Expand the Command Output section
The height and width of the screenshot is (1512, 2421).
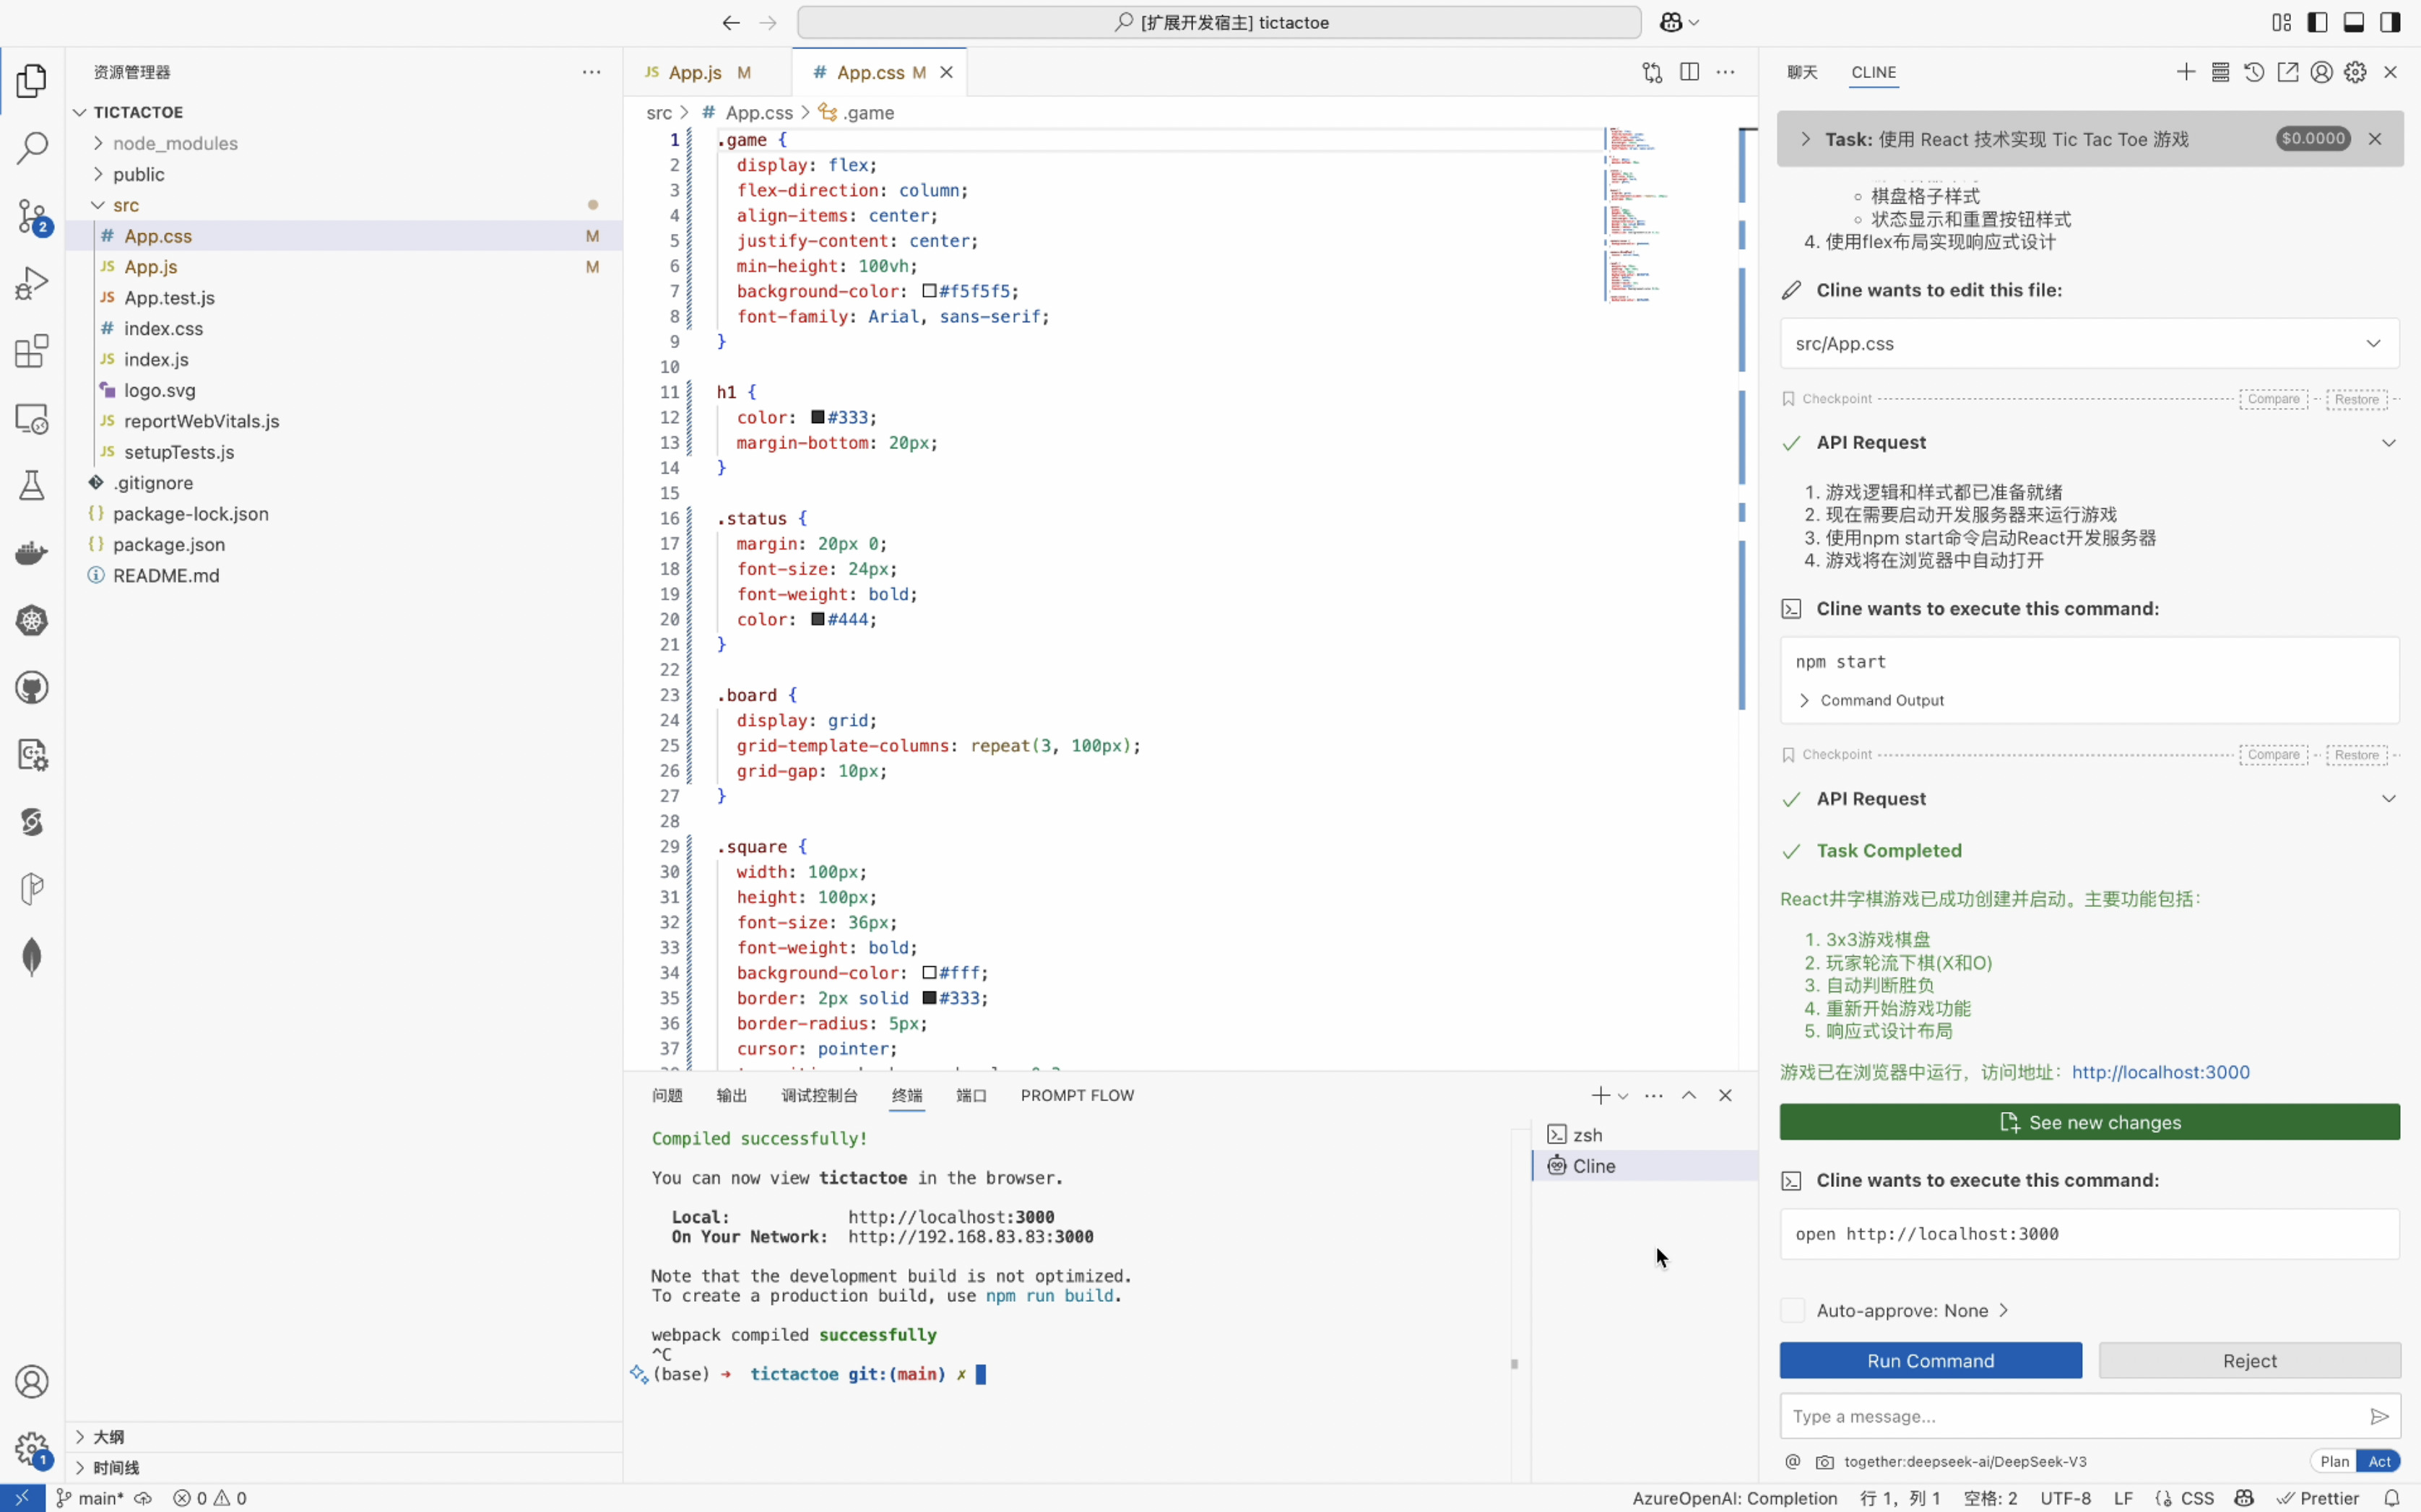pos(1880,700)
